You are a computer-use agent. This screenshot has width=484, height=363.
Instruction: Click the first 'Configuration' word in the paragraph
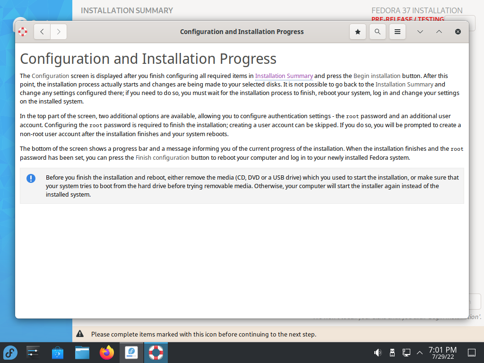point(50,76)
